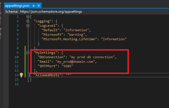Collapse the Logging section

click(x=28, y=21)
